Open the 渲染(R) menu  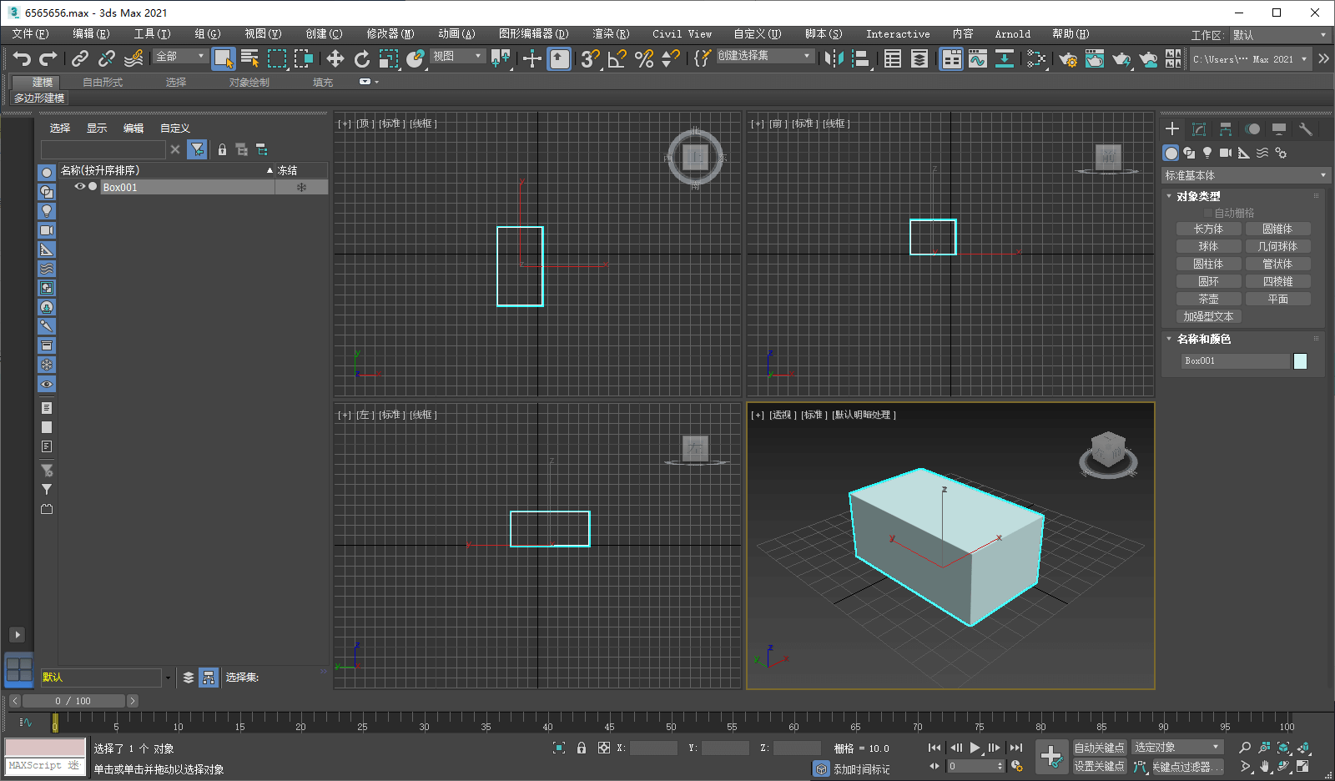[611, 34]
